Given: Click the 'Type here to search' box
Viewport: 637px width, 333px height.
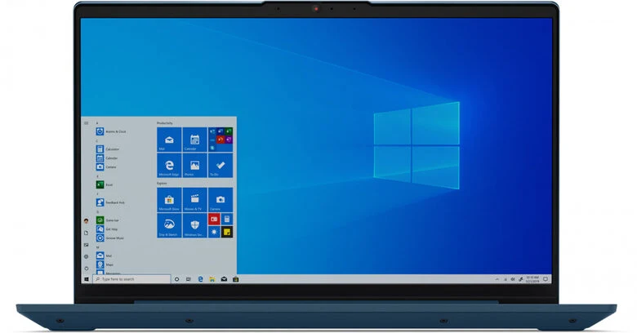Looking at the screenshot, I should coord(131,279).
